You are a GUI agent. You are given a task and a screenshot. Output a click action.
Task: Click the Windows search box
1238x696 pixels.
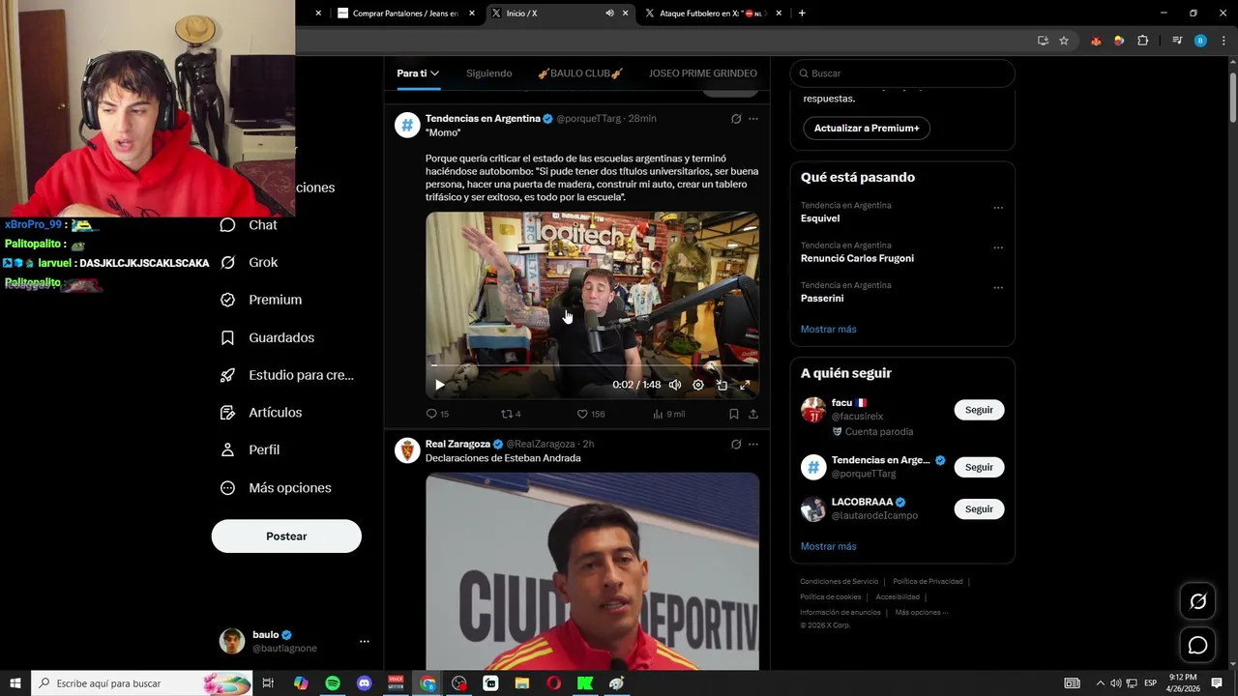tap(141, 683)
